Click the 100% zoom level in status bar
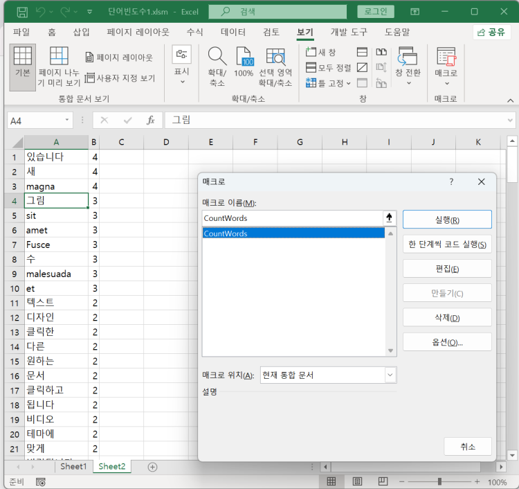Image resolution: width=519 pixels, height=489 pixels. point(497,482)
